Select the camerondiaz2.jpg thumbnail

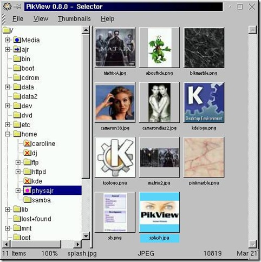(159, 102)
